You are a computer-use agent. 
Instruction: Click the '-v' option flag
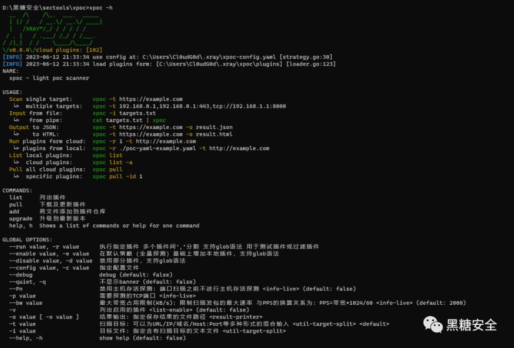(12, 310)
